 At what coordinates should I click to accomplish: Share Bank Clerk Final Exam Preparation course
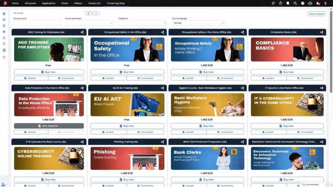242,142
